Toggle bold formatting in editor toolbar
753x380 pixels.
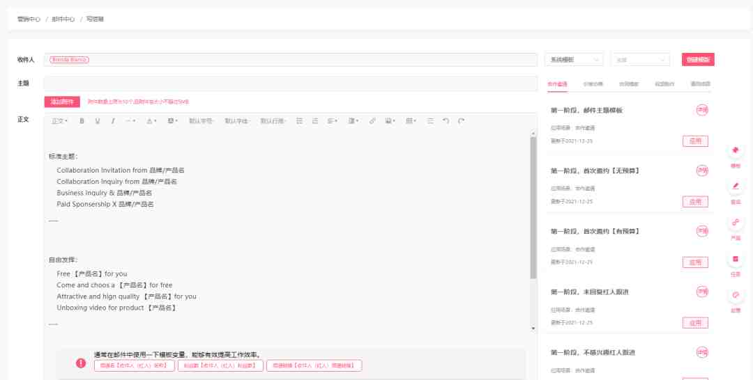coord(82,121)
